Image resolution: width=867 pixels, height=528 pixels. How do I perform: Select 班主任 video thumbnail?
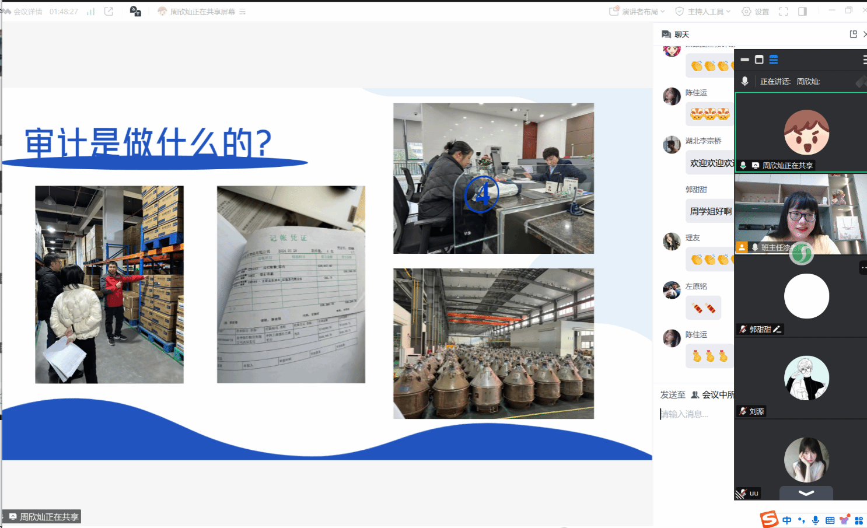pos(800,214)
